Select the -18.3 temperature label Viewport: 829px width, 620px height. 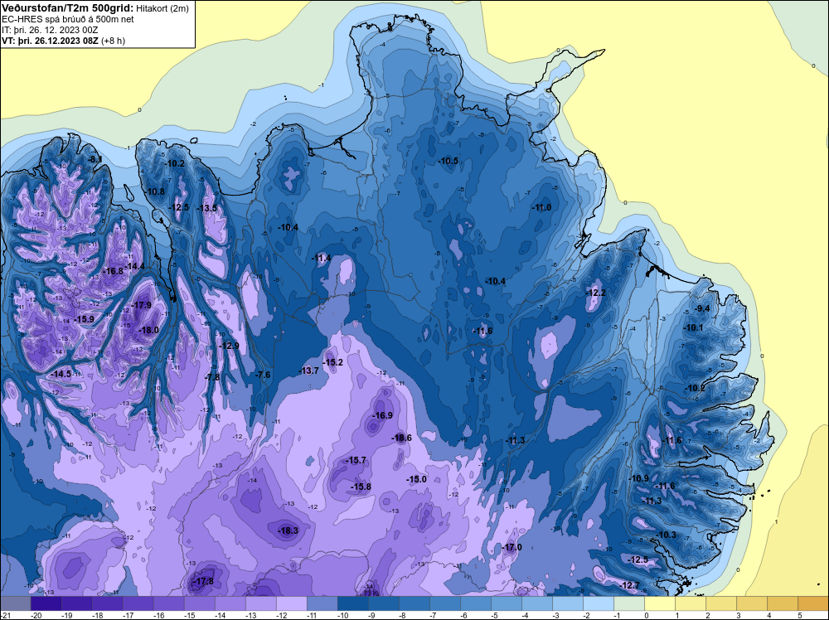[288, 530]
